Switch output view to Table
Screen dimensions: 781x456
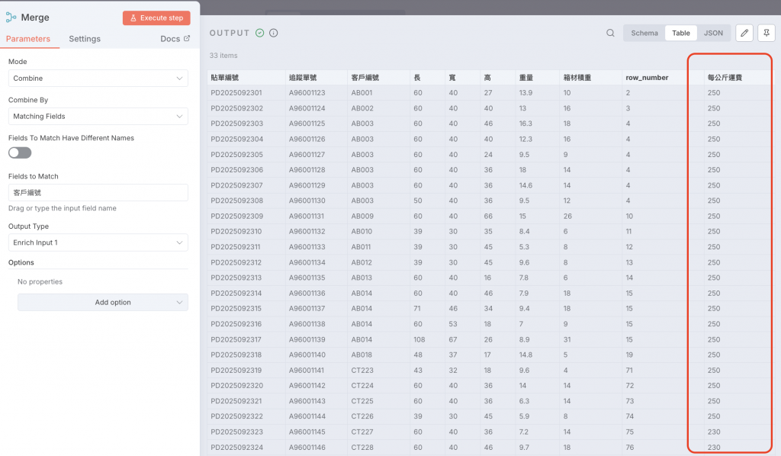pos(680,33)
